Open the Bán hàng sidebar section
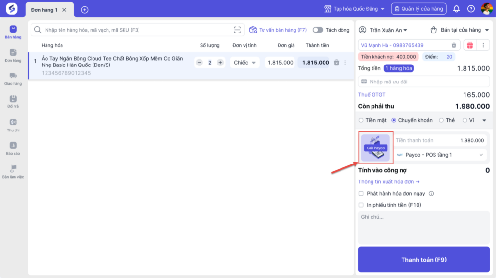The image size is (496, 278). [x=13, y=33]
